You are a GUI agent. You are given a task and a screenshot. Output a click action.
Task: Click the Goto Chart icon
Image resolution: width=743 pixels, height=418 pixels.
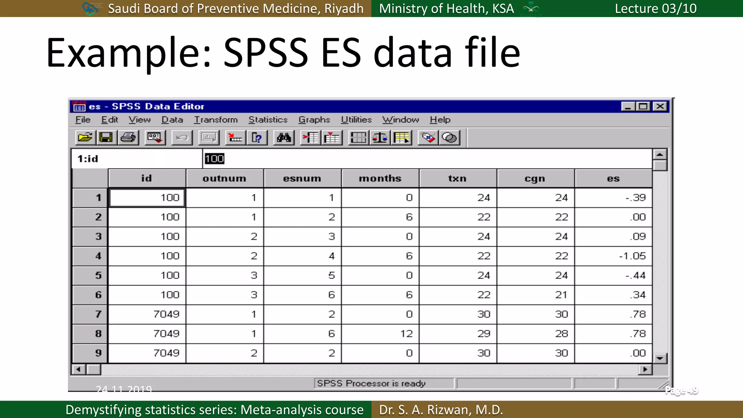click(x=209, y=138)
